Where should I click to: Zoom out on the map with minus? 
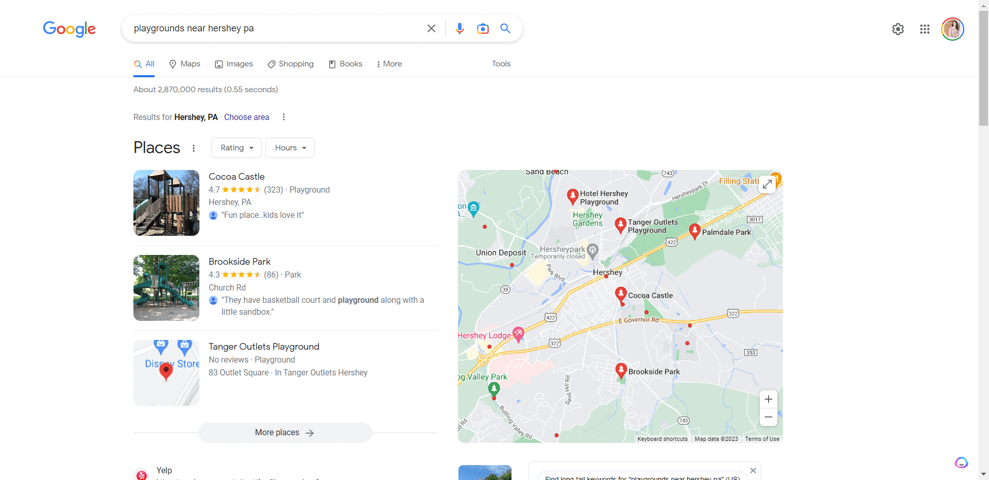click(x=768, y=417)
